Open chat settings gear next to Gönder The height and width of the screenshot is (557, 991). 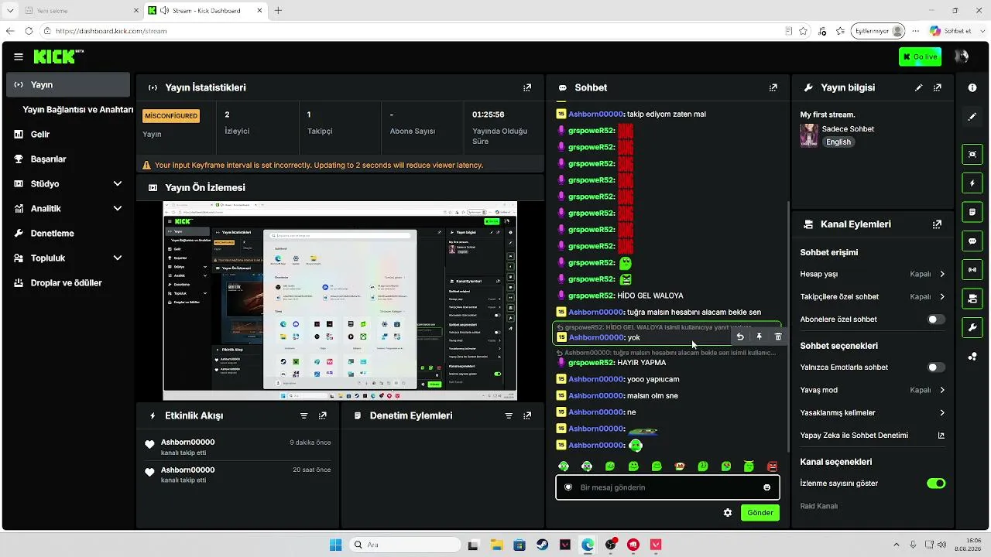point(728,512)
